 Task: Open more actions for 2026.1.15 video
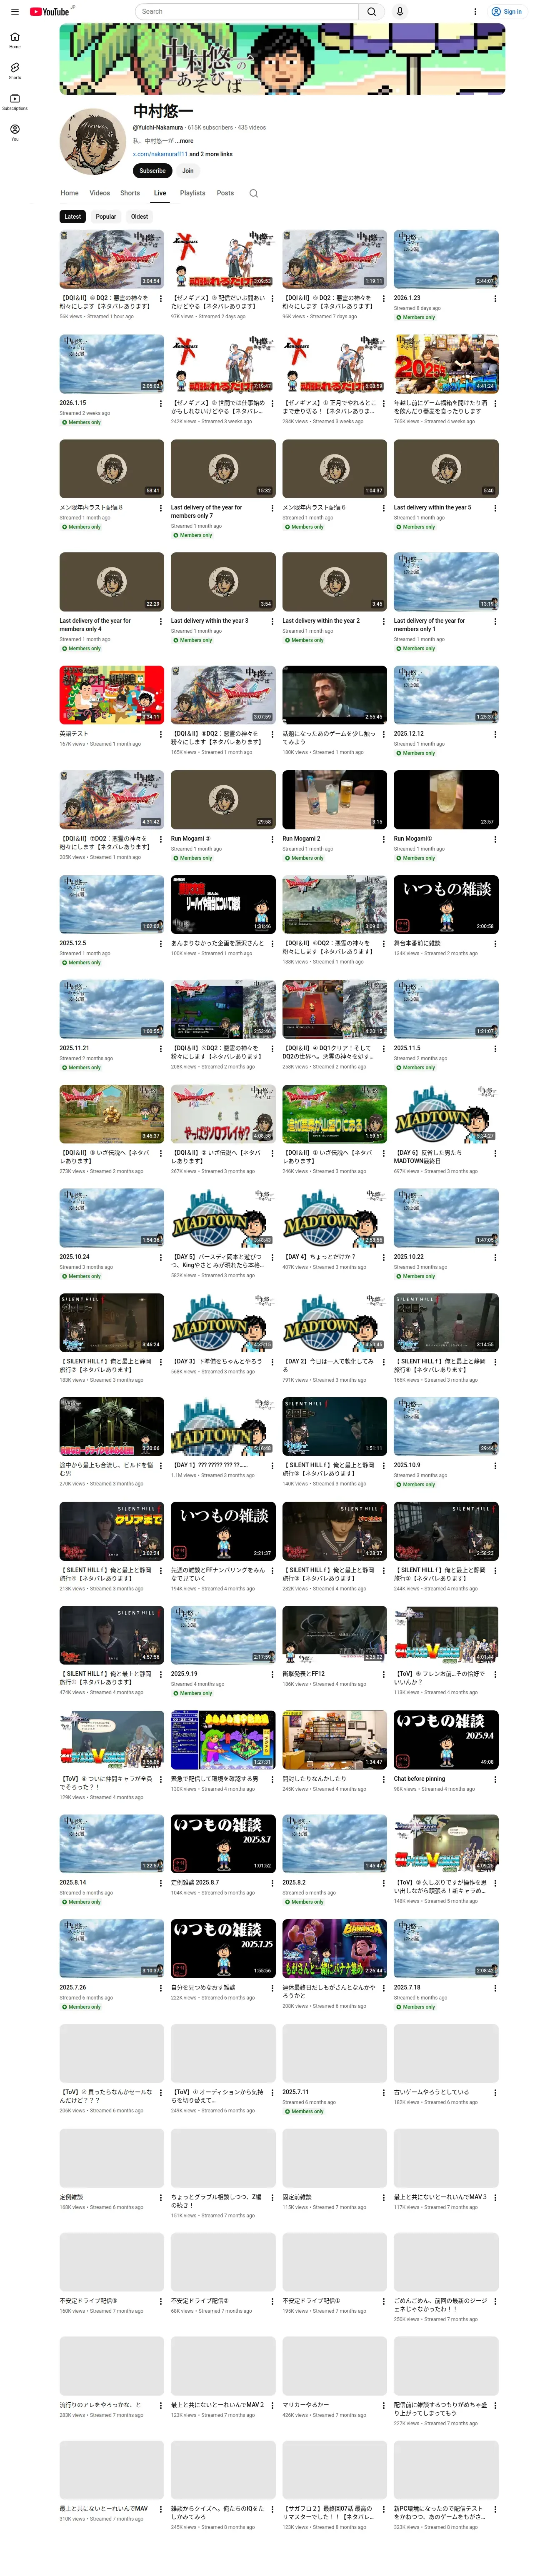click(x=160, y=403)
